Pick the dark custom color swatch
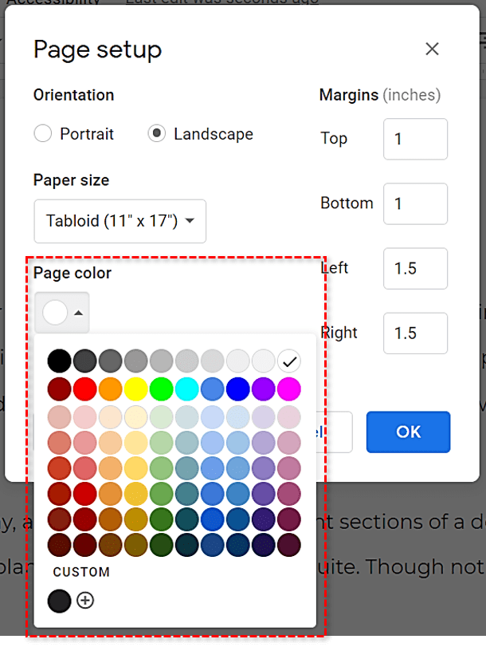 pos(59,601)
